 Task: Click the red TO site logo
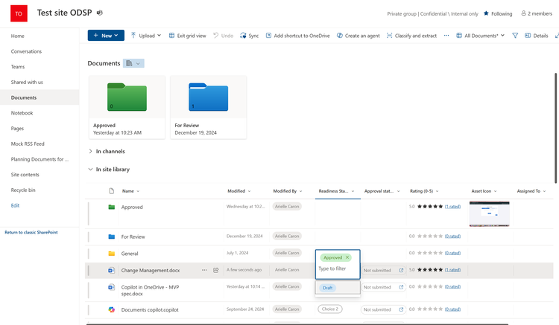coord(19,13)
